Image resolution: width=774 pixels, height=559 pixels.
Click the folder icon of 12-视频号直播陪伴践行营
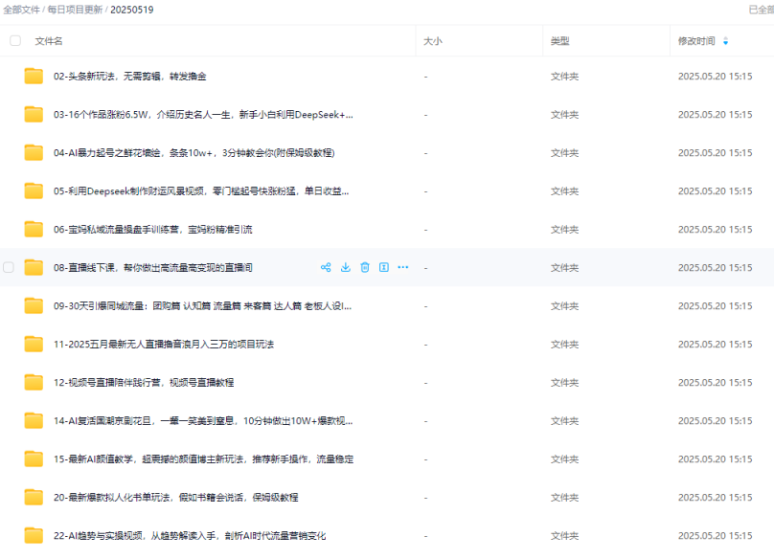[34, 382]
